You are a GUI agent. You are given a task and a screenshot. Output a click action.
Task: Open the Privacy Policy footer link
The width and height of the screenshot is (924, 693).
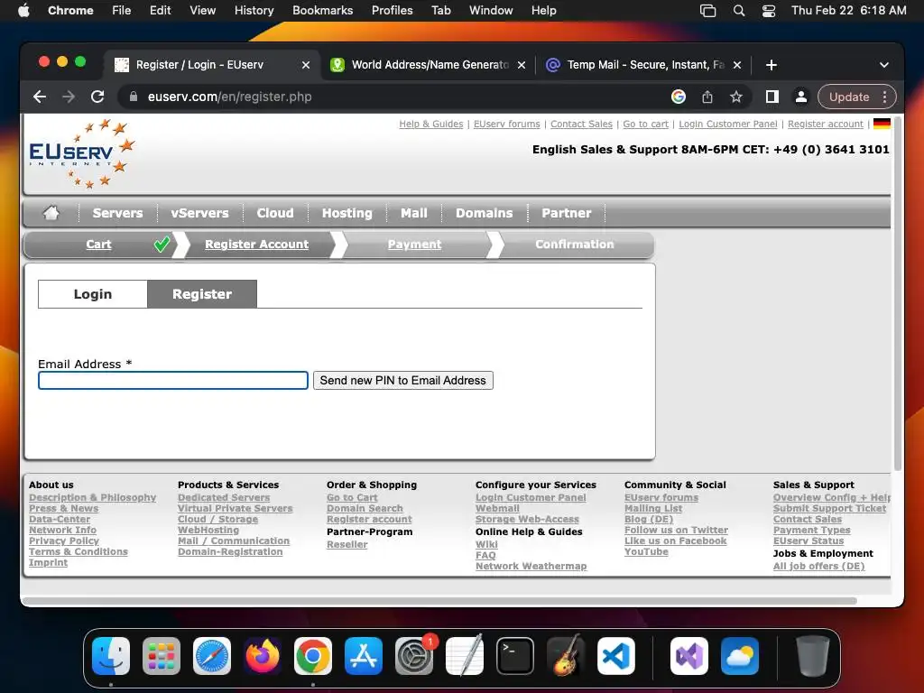coord(64,541)
